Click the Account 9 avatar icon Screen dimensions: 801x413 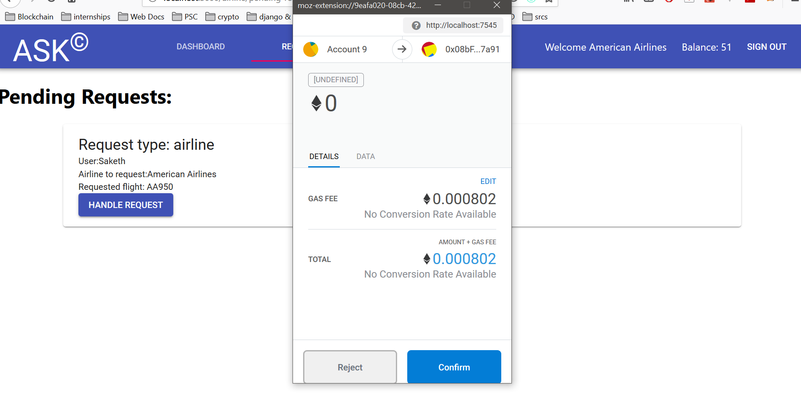tap(311, 49)
